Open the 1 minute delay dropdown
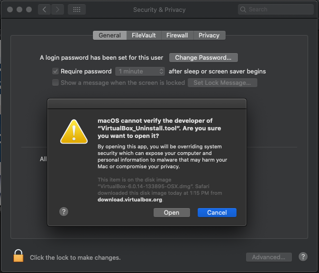The width and height of the screenshot is (319, 273). click(x=139, y=72)
